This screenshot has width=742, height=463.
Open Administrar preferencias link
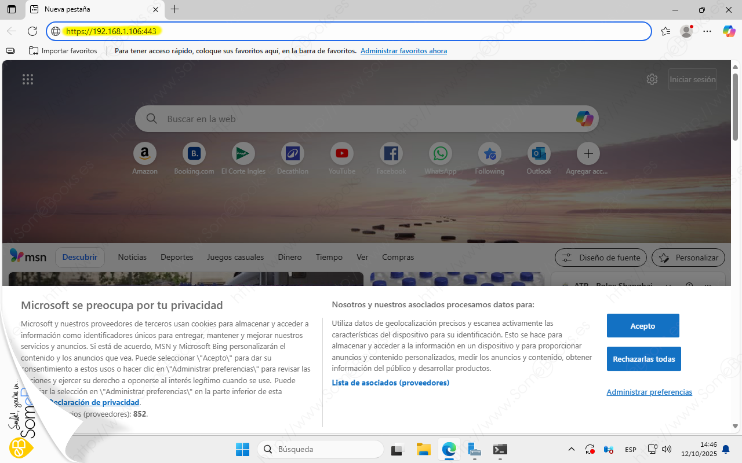pos(649,392)
